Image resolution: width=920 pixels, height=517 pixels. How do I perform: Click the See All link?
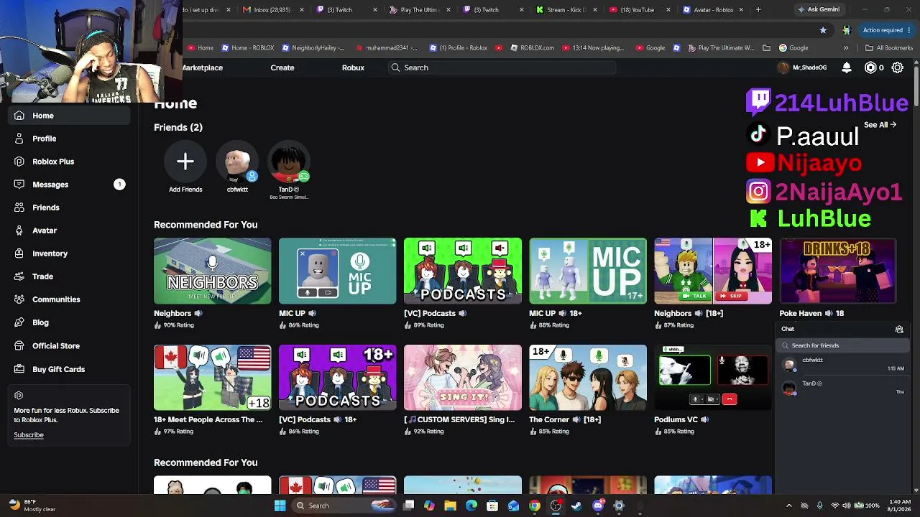[880, 125]
